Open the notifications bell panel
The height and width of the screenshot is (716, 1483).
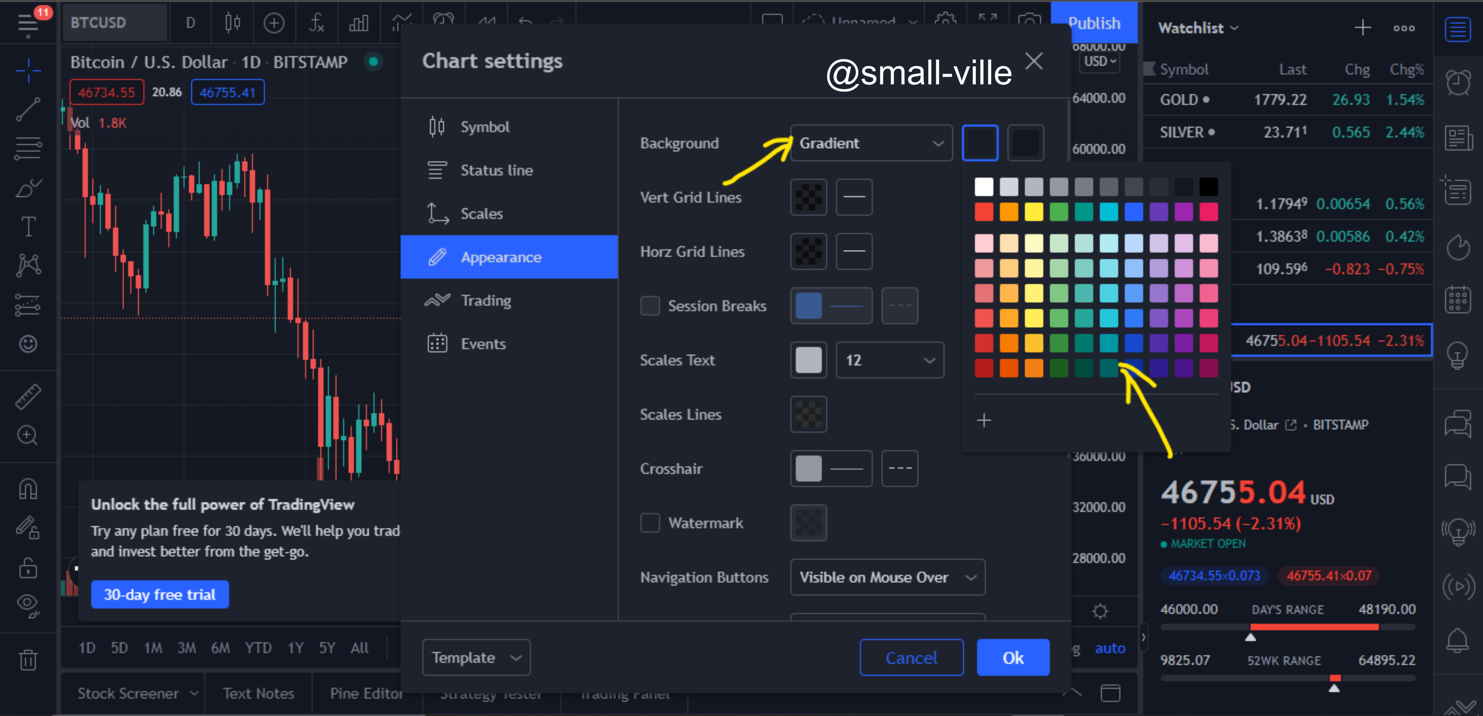[1458, 640]
